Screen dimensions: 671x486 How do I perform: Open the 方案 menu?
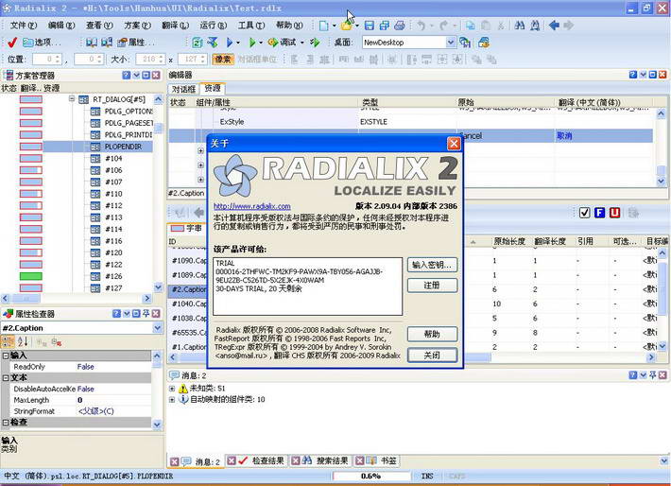[x=137, y=26]
